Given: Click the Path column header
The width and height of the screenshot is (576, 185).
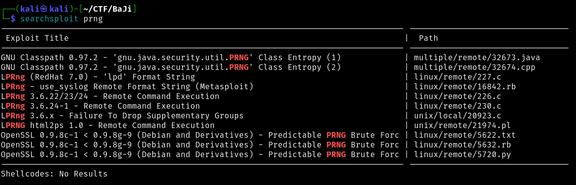Looking at the screenshot, I should [428, 38].
